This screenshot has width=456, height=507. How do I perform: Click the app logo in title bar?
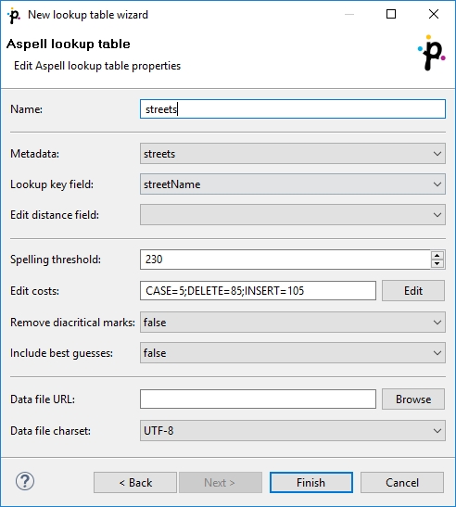click(x=14, y=15)
